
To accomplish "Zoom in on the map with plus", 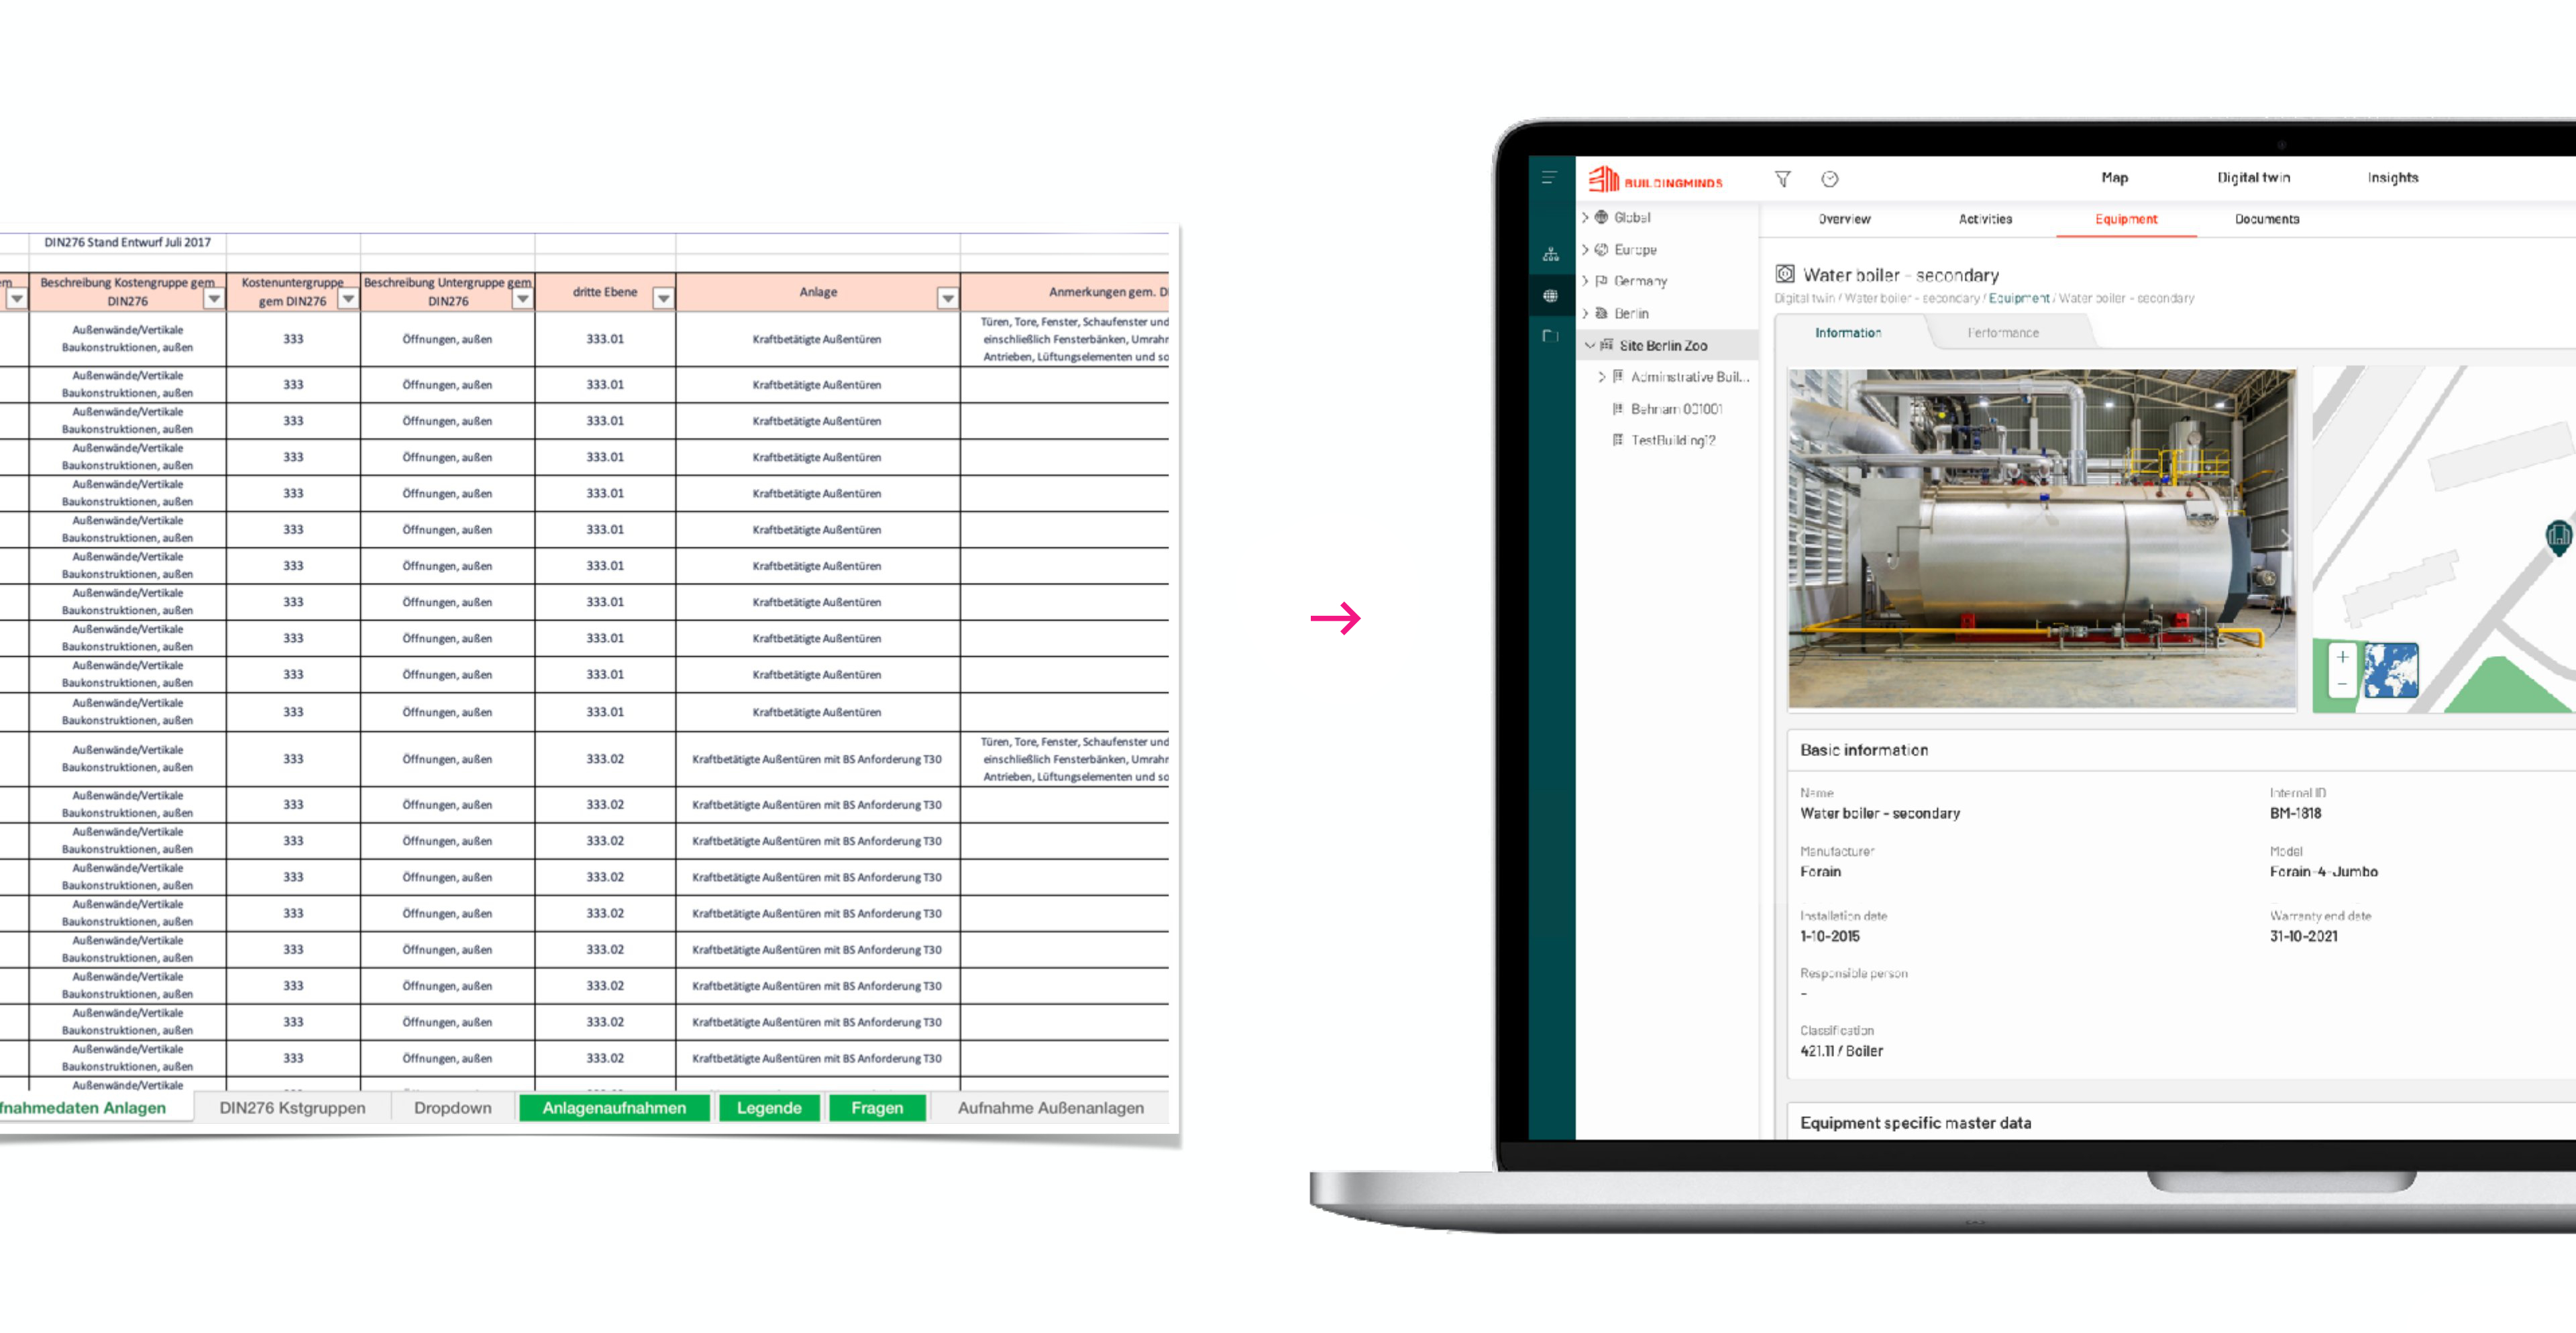I will 2342,657.
